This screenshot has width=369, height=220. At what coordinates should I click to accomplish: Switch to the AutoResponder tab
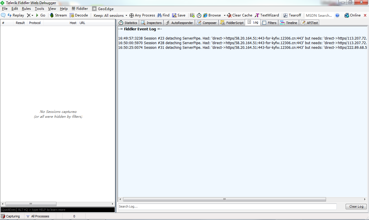179,23
